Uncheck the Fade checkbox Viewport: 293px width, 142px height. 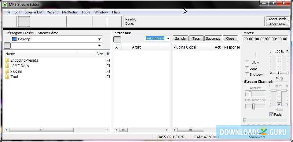[x=272, y=115]
